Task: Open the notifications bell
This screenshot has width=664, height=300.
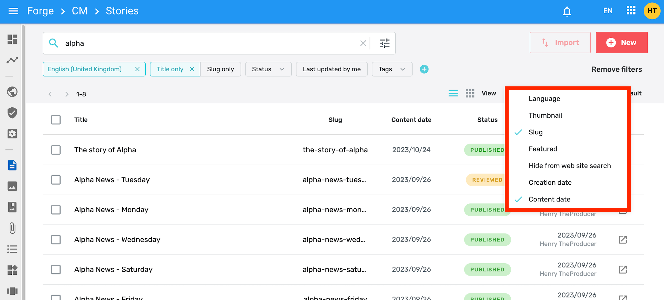Action: pyautogui.click(x=567, y=11)
